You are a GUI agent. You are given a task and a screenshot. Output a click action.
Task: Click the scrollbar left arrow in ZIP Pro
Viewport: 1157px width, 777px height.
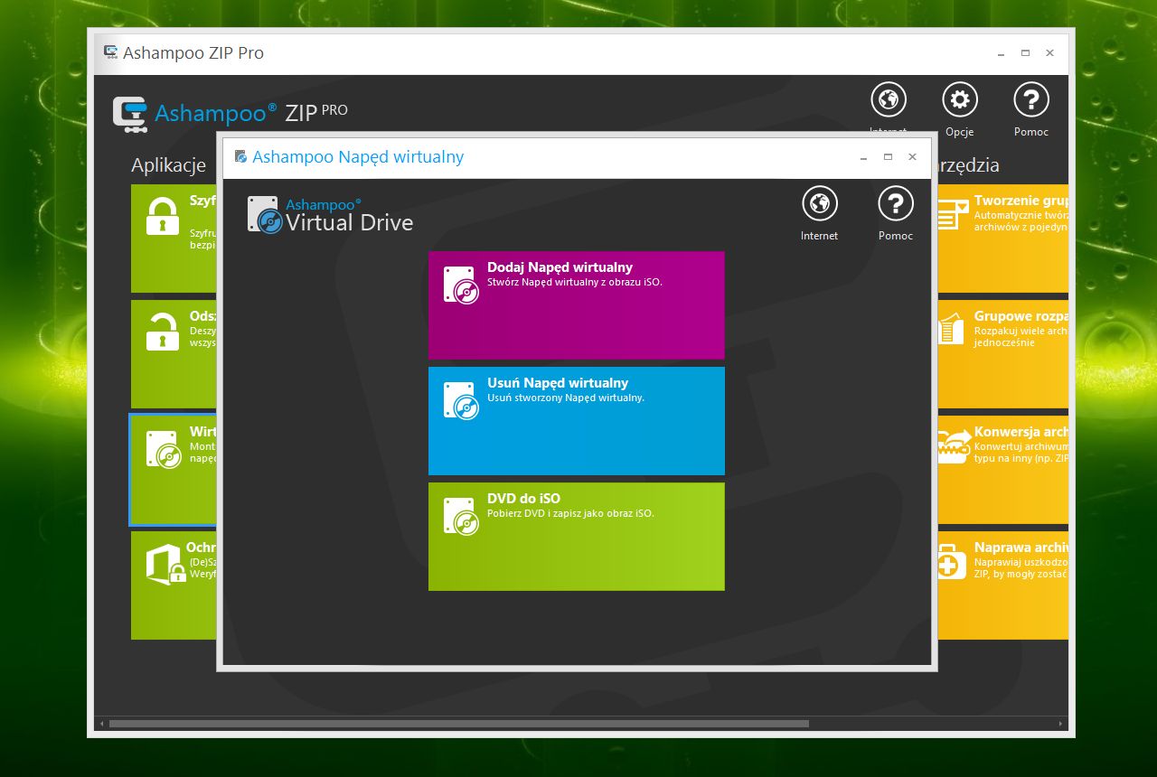coord(101,723)
